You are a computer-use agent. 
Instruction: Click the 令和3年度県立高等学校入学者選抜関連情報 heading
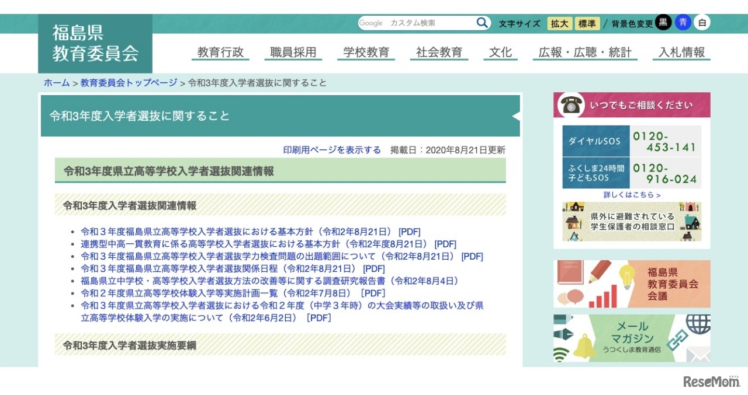pos(168,171)
